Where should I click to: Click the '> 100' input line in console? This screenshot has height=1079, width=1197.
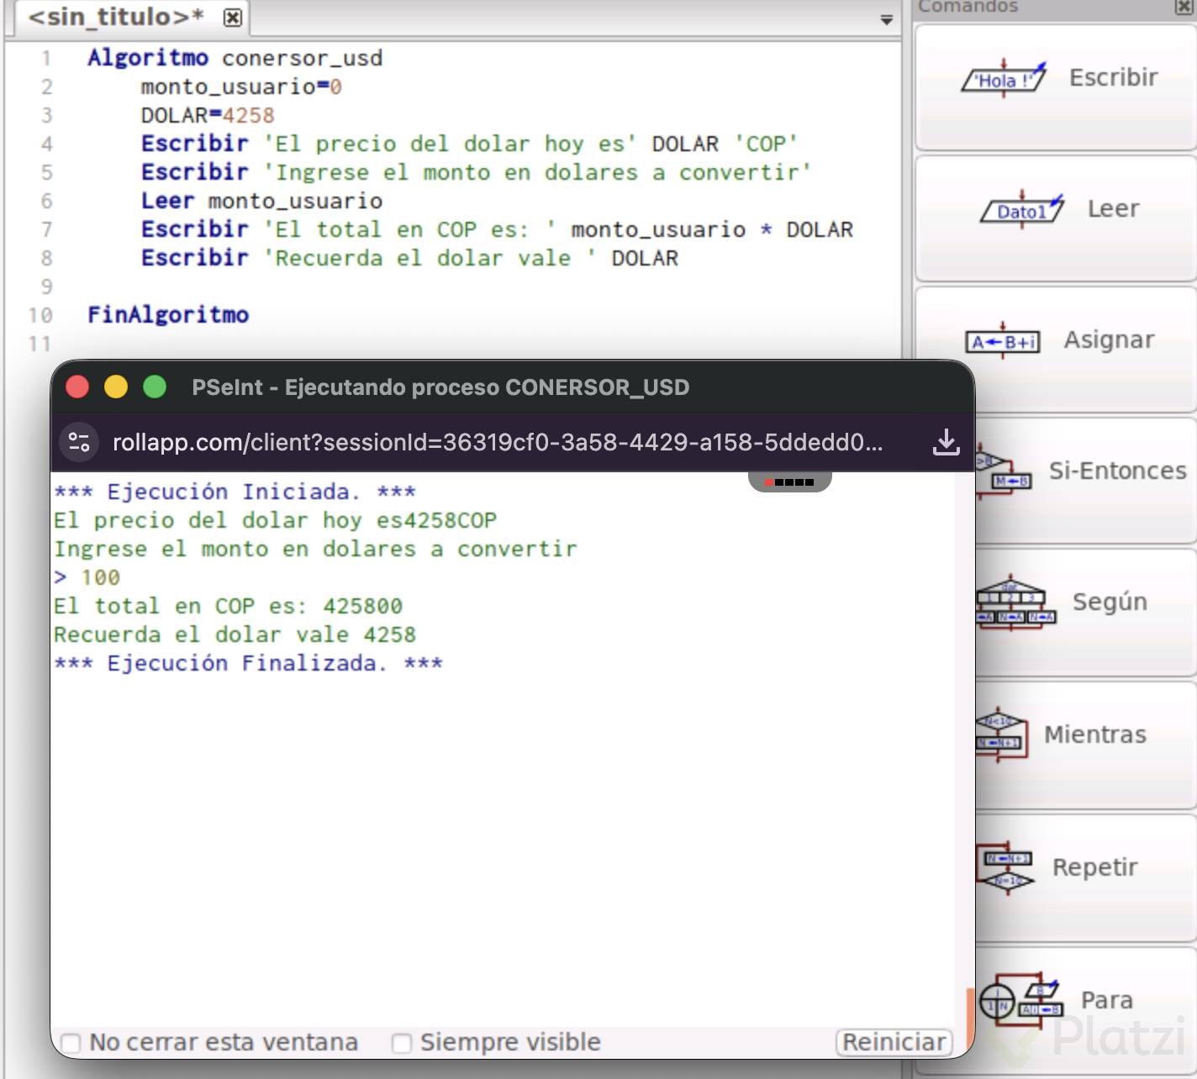(87, 577)
